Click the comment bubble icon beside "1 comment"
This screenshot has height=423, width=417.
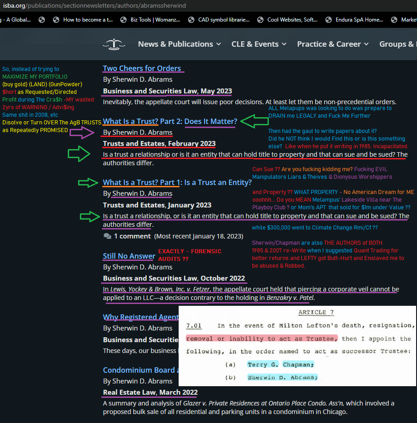pos(107,236)
